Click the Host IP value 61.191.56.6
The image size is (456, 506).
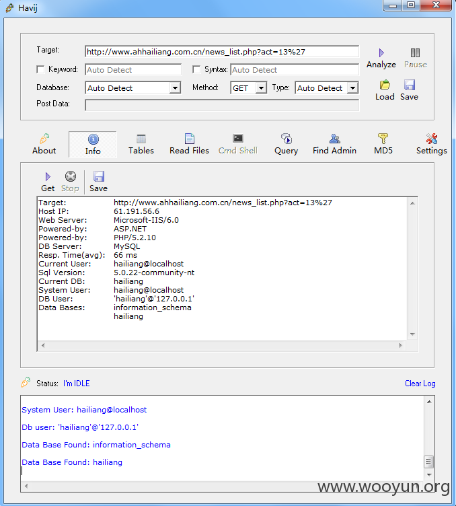click(x=137, y=211)
